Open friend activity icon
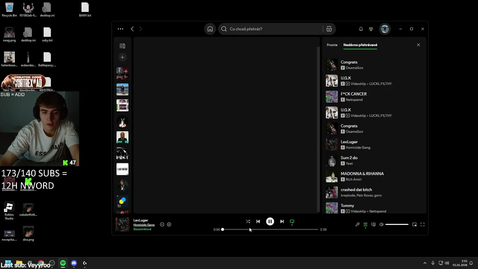The height and width of the screenshot is (269, 478). (371, 29)
